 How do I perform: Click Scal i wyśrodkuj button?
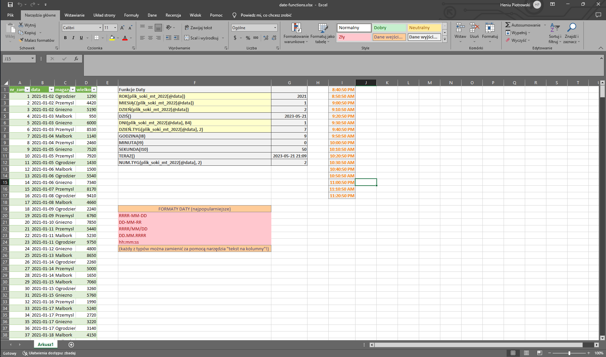click(x=201, y=38)
